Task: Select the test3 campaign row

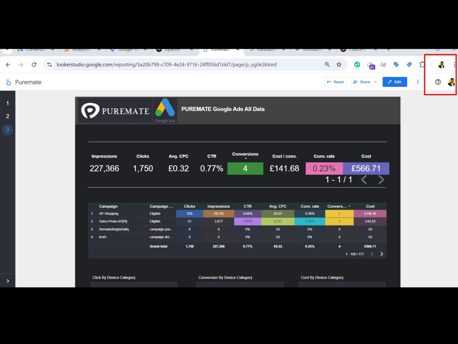Action: 237,237
